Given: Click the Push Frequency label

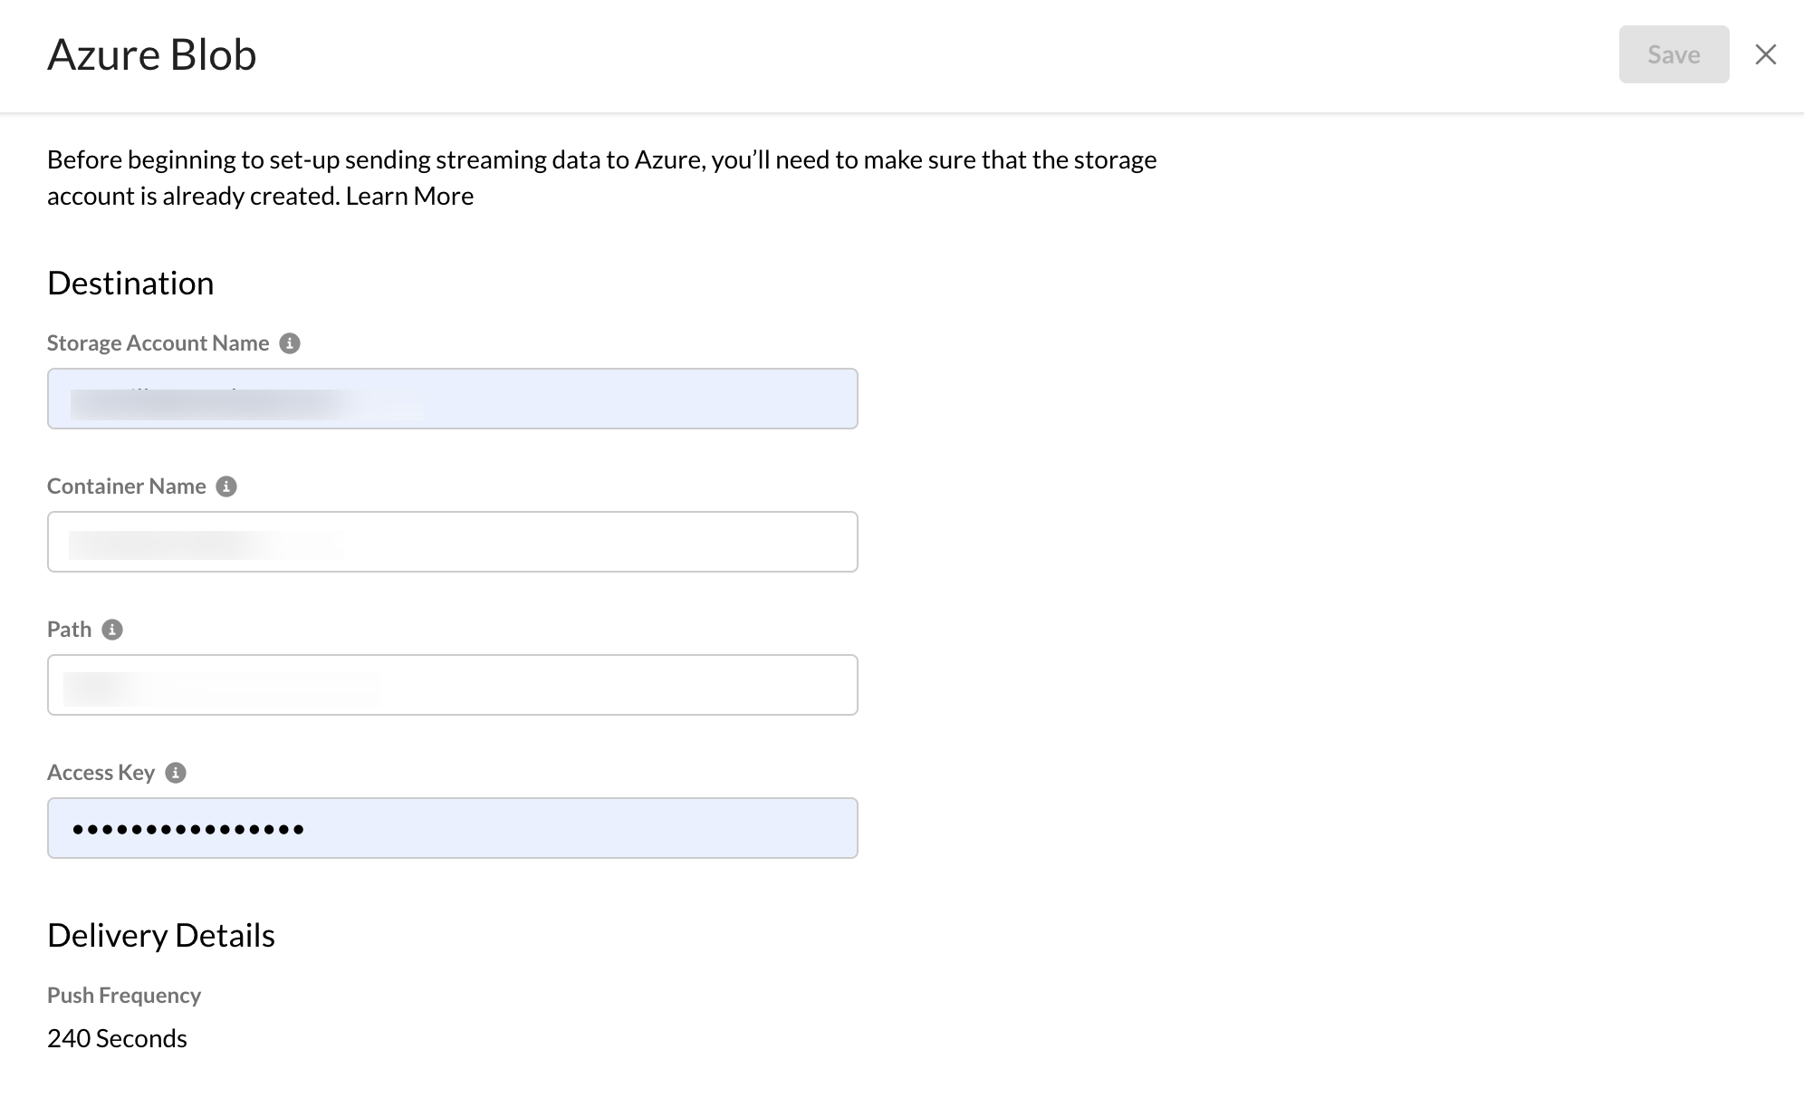Looking at the screenshot, I should pyautogui.click(x=123, y=995).
